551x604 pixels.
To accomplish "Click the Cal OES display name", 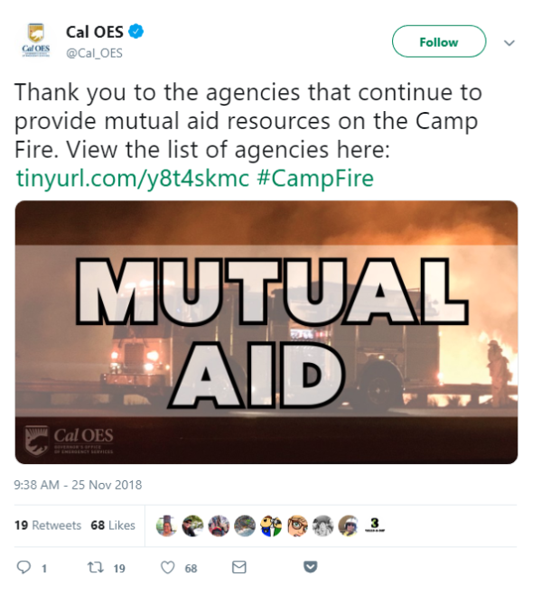I will 95,32.
